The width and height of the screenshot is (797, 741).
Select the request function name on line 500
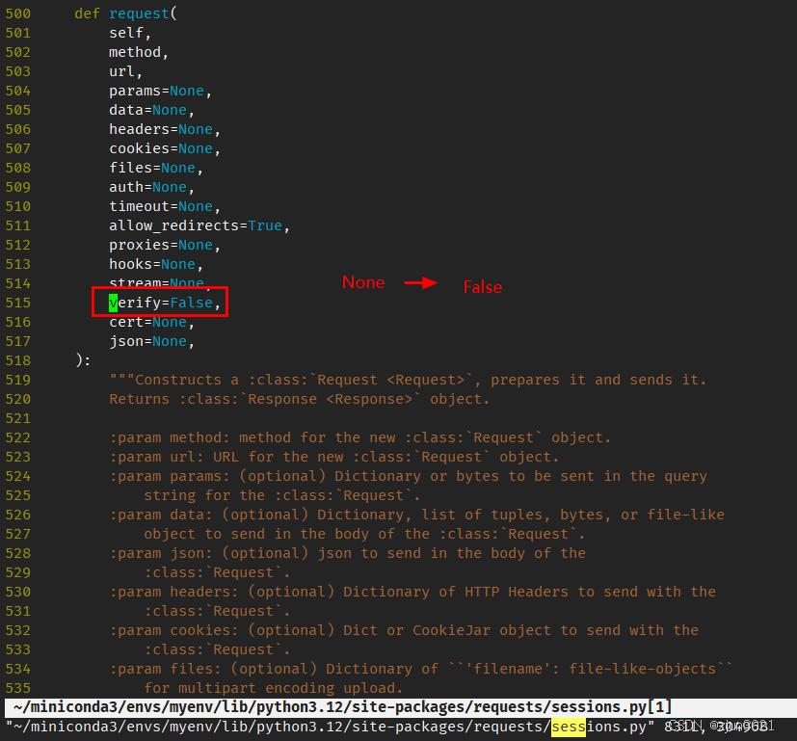pyautogui.click(x=138, y=13)
